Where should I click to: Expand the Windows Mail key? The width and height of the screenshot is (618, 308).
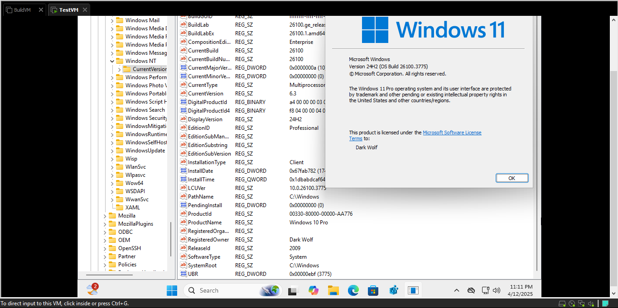tap(112, 20)
